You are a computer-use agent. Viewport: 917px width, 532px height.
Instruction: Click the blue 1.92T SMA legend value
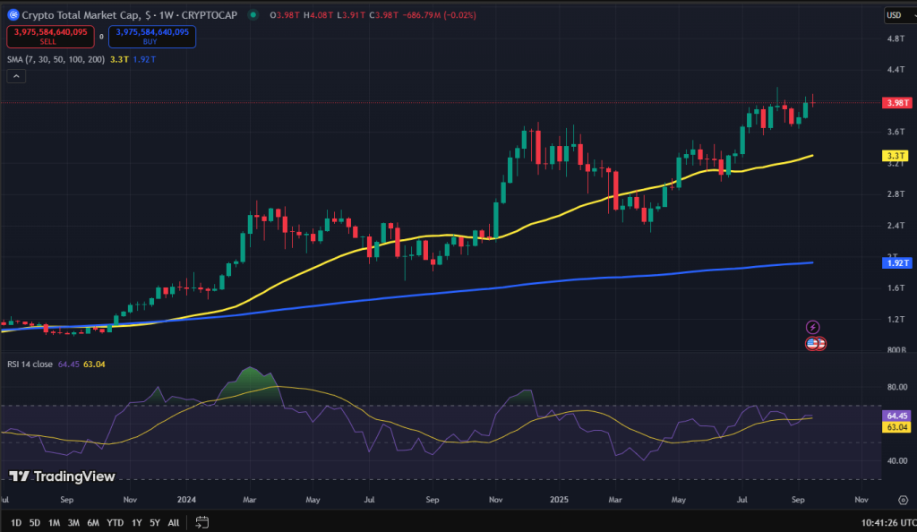pos(144,60)
